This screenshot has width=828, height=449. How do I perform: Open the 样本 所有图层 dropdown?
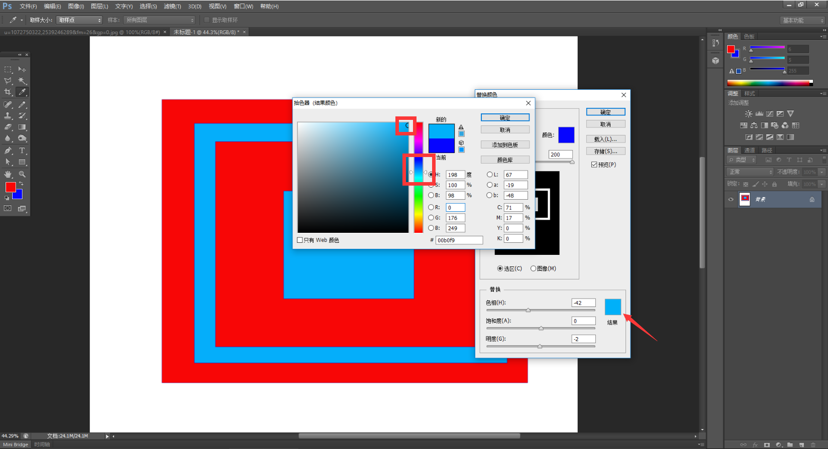160,20
